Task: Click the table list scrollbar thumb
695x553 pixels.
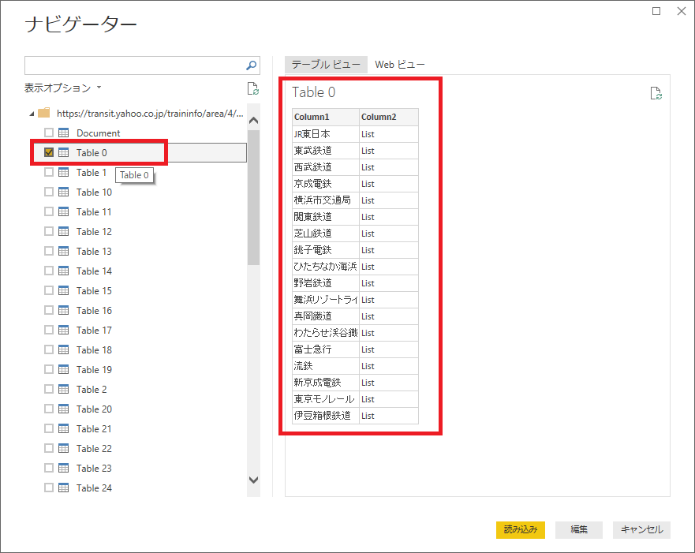Action: pos(253,197)
